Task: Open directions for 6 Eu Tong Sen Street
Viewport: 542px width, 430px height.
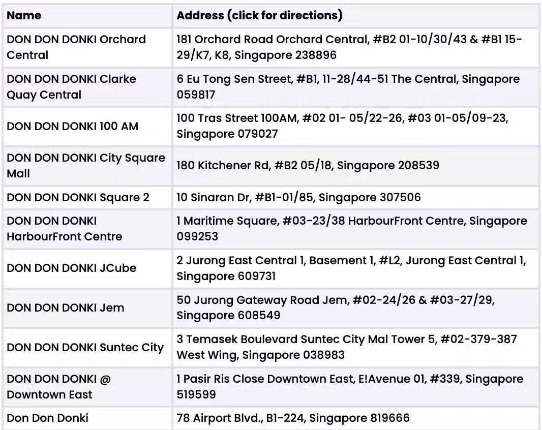Action: click(x=348, y=87)
